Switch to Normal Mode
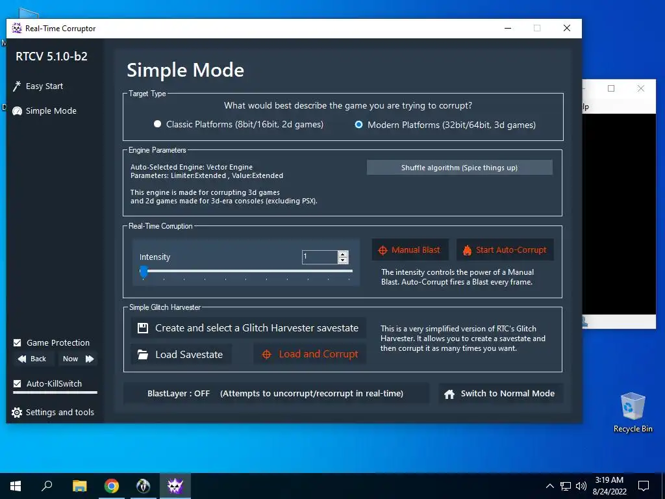This screenshot has height=499, width=665. [x=501, y=393]
